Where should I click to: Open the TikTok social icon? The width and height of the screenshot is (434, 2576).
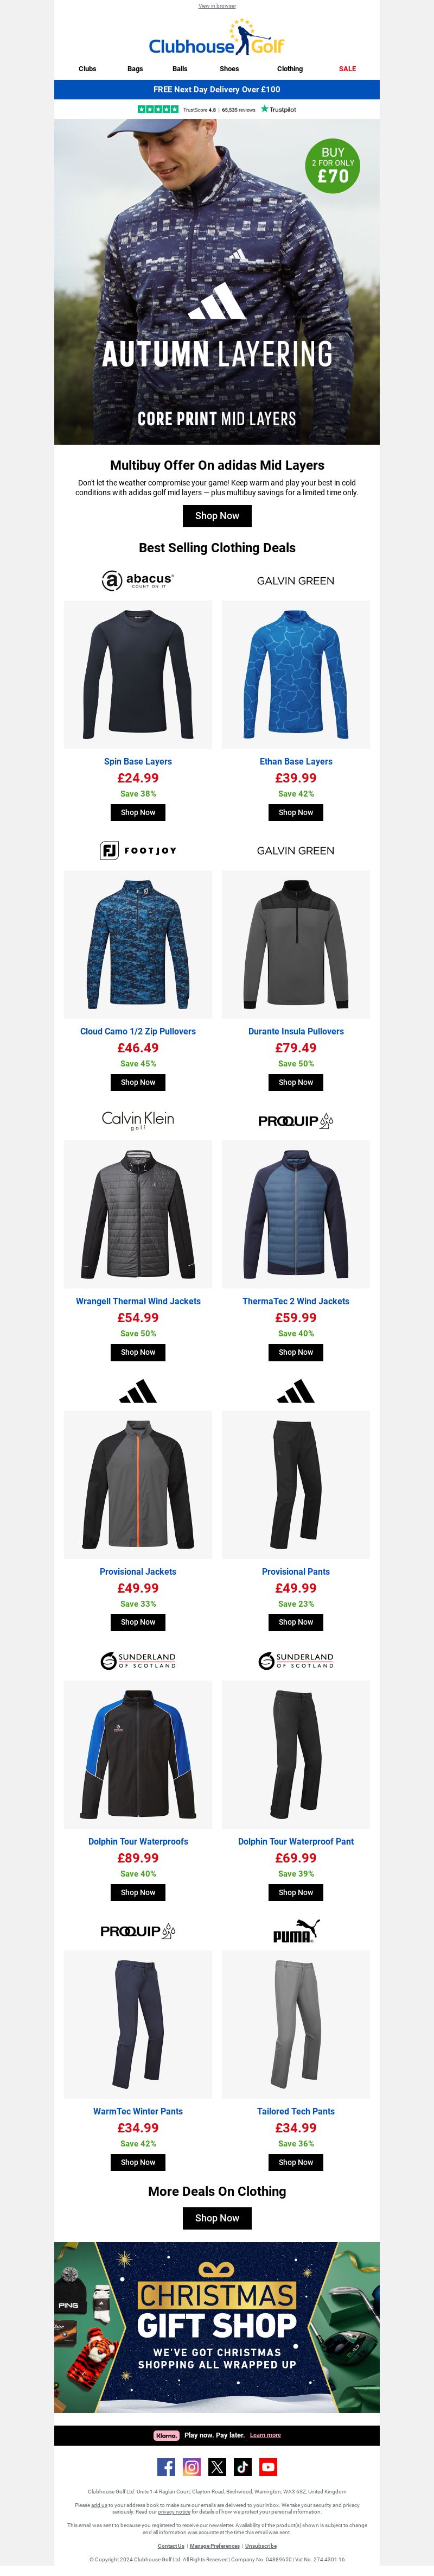[x=243, y=2467]
